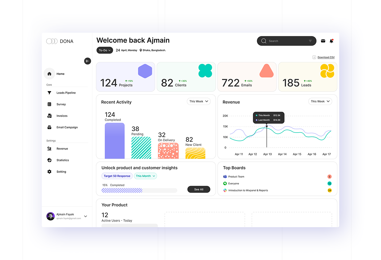The height and width of the screenshot is (260, 381).
Task: Check new mail via the envelope icon
Action: pos(323,41)
